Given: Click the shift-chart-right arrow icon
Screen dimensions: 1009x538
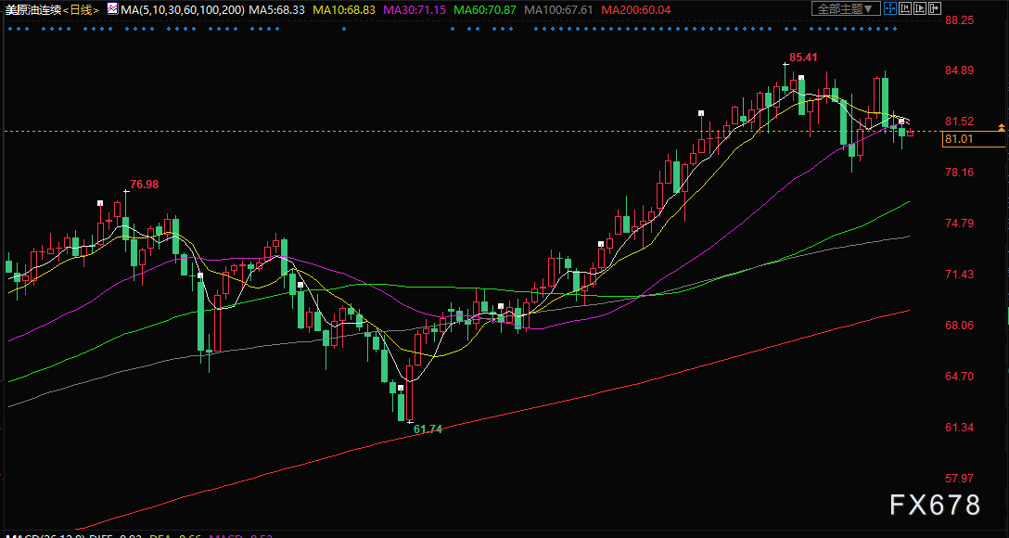Looking at the screenshot, I should coord(935,8).
